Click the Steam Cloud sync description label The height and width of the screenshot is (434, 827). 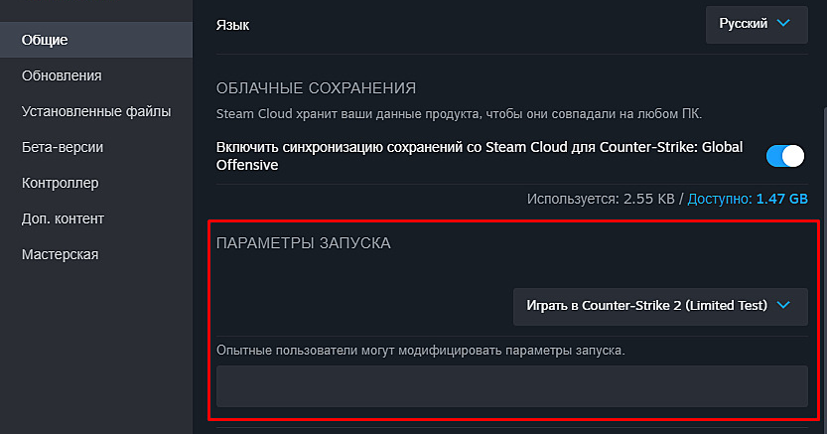tap(477, 156)
